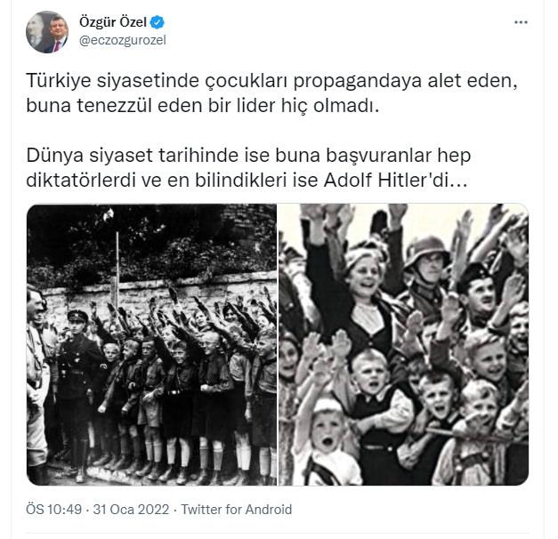Click the word diktatörlerdi in the tweet
The width and height of the screenshot is (558, 539).
pyautogui.click(x=81, y=180)
